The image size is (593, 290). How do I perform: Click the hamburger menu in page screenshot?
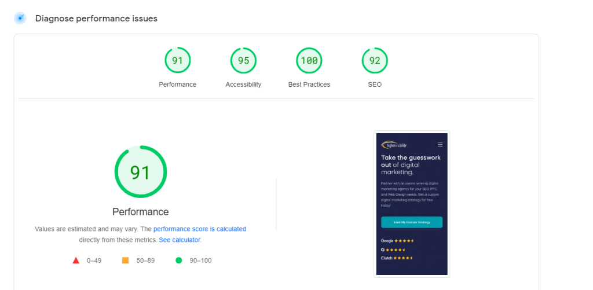point(440,145)
